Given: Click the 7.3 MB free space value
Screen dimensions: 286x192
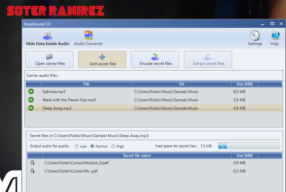Looking at the screenshot, I should pyautogui.click(x=206, y=146).
